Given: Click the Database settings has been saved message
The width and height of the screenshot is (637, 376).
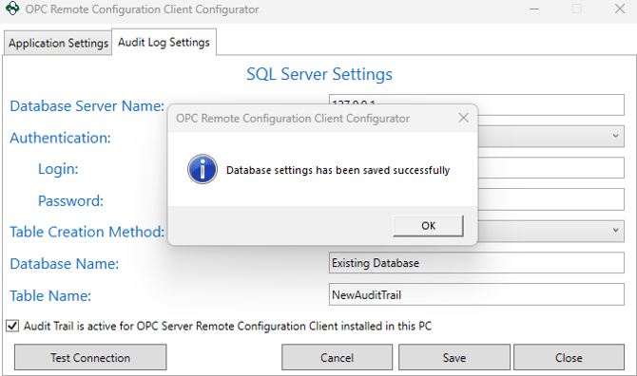Looking at the screenshot, I should pyautogui.click(x=338, y=170).
